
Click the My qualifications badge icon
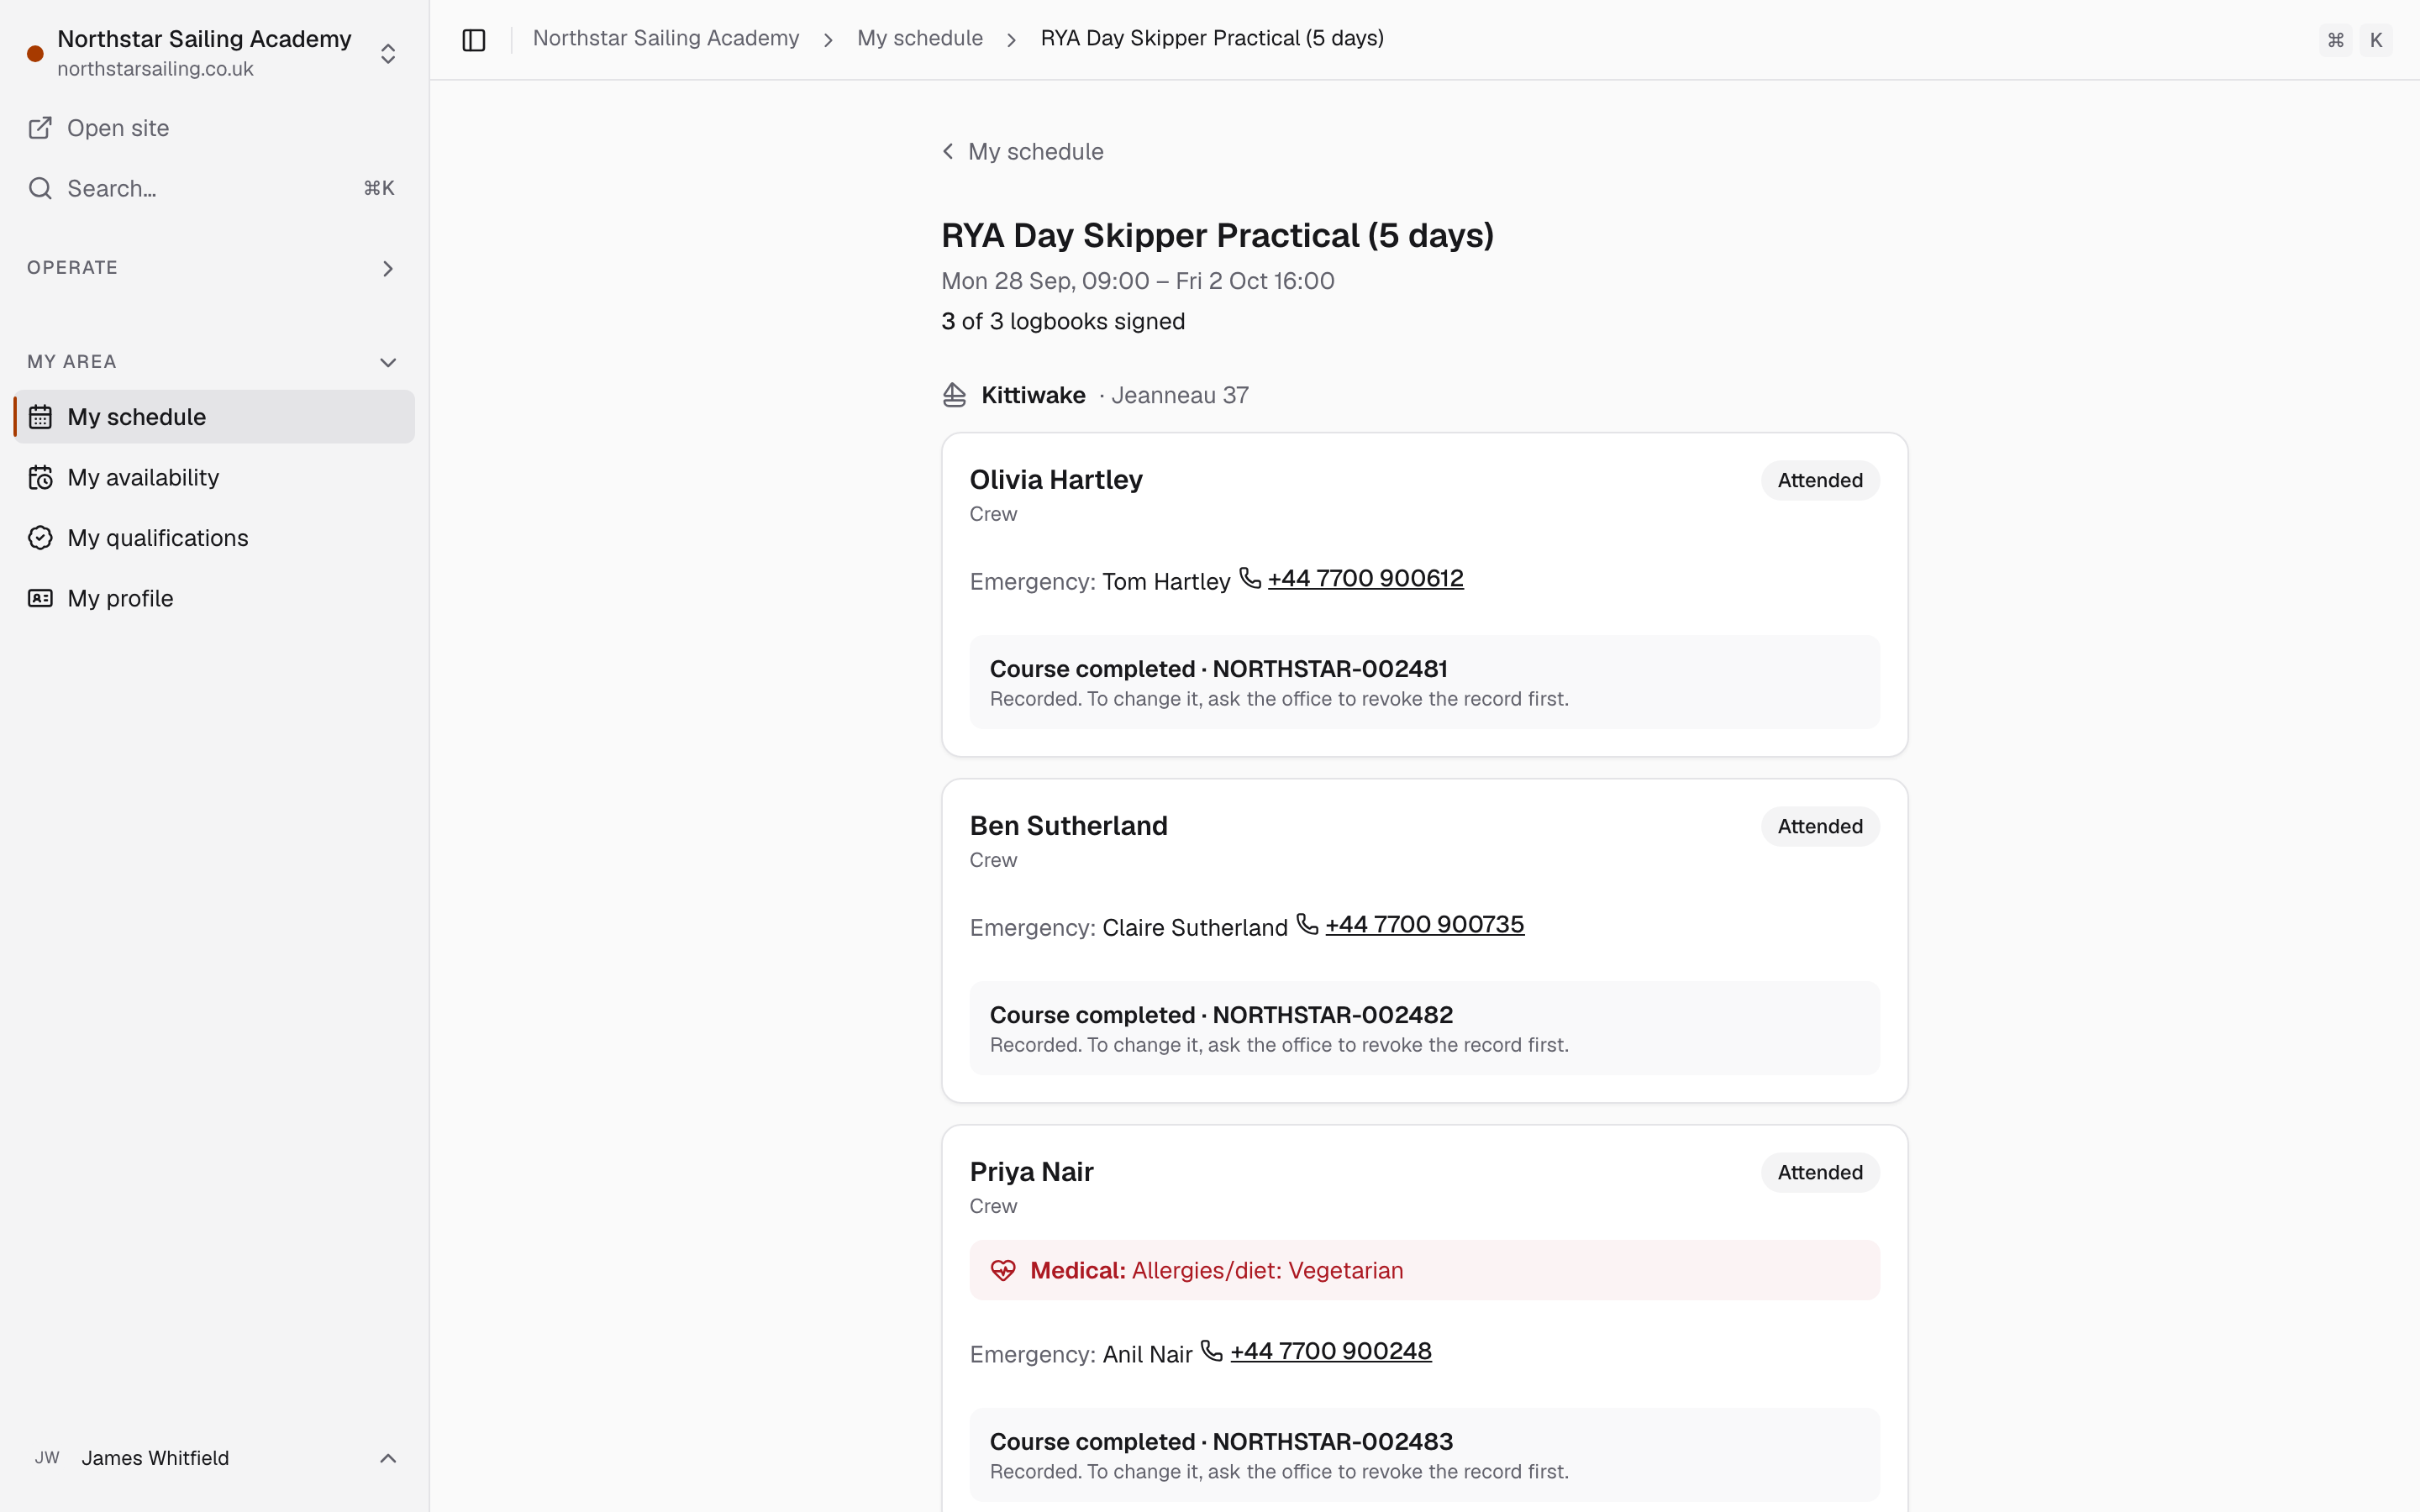(x=40, y=538)
